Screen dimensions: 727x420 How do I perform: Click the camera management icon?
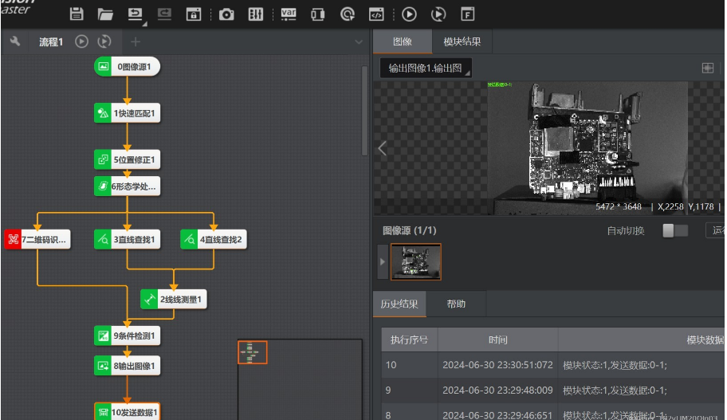[226, 14]
